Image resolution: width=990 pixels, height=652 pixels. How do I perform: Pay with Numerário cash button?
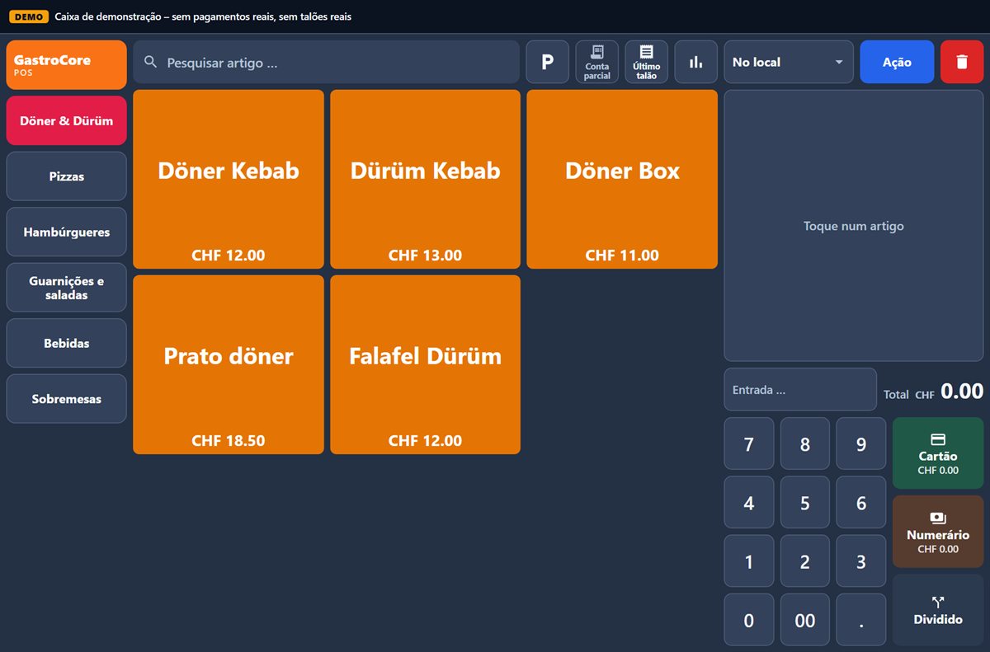pyautogui.click(x=938, y=532)
